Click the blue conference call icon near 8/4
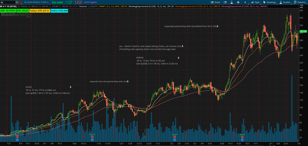308x146 pixels. point(17,140)
